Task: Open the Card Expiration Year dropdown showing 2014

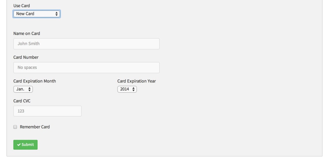Action: pos(127,89)
